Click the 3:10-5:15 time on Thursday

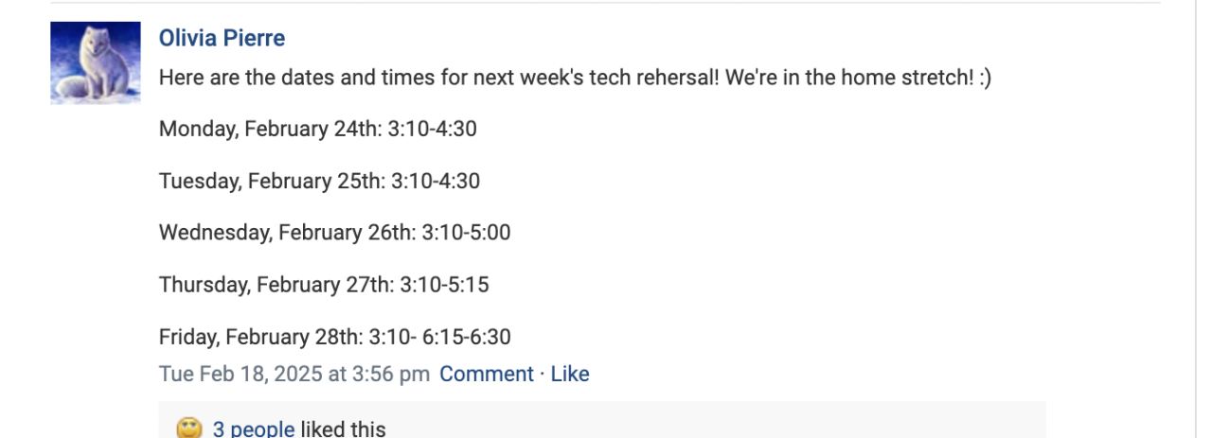[x=444, y=285]
